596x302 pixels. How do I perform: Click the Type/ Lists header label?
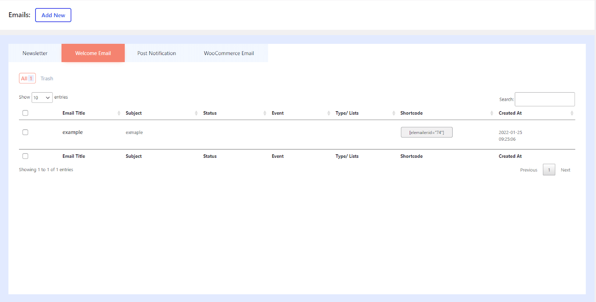click(x=347, y=113)
